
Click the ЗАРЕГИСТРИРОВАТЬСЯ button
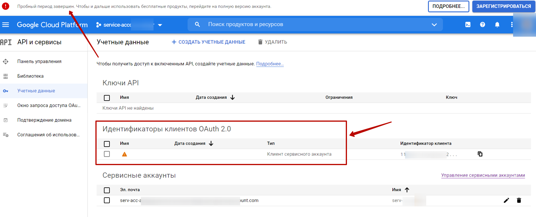click(504, 6)
